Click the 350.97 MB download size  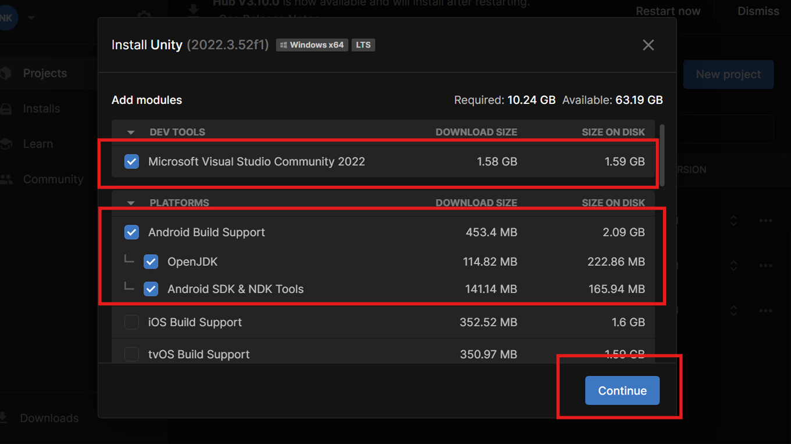coord(488,354)
